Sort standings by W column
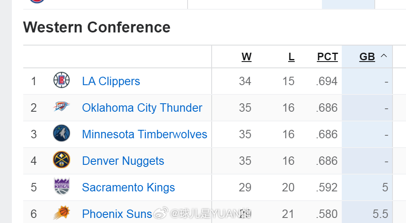The height and width of the screenshot is (223, 406). (x=246, y=56)
